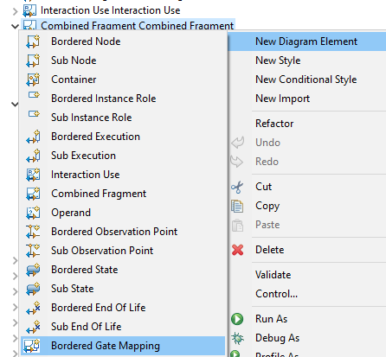
Task: Select Bordered Gate Mapping menu entry
Action: point(123,346)
